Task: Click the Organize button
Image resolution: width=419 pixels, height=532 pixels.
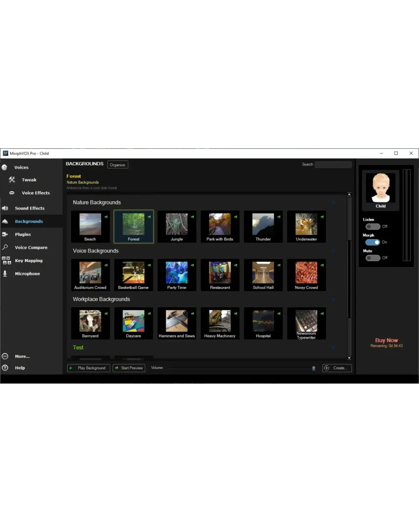Action: point(117,164)
